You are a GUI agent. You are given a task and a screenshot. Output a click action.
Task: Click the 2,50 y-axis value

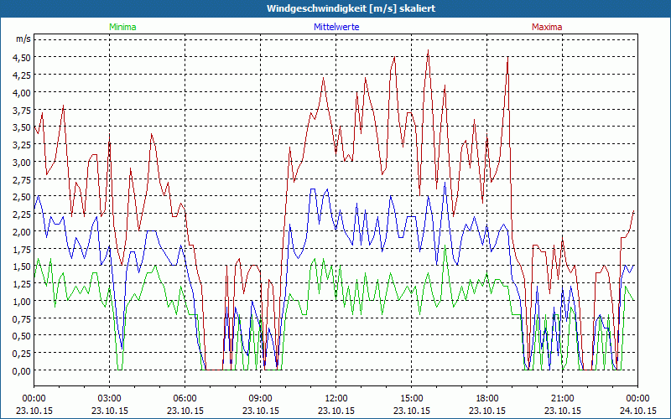coord(22,197)
